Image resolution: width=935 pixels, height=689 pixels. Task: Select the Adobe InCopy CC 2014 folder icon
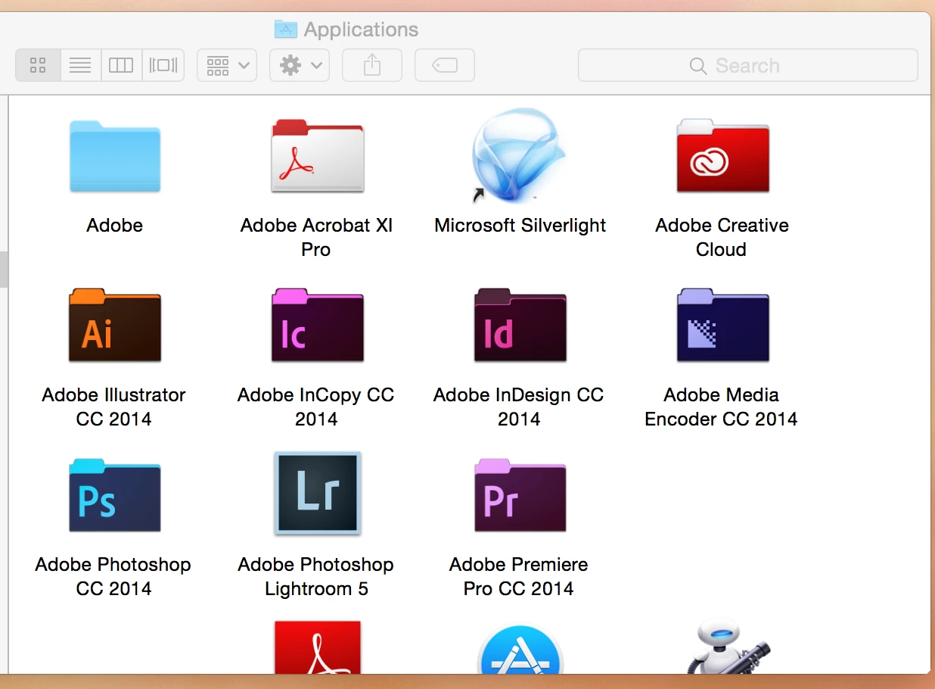[318, 326]
